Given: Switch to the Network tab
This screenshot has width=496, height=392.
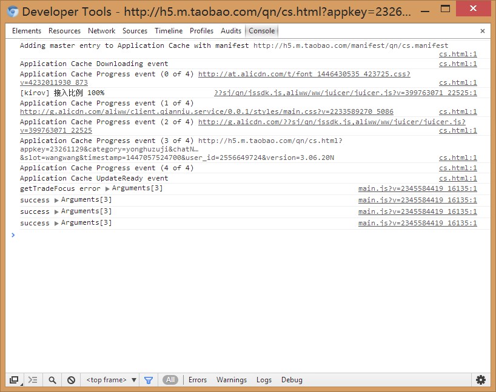Looking at the screenshot, I should [101, 31].
